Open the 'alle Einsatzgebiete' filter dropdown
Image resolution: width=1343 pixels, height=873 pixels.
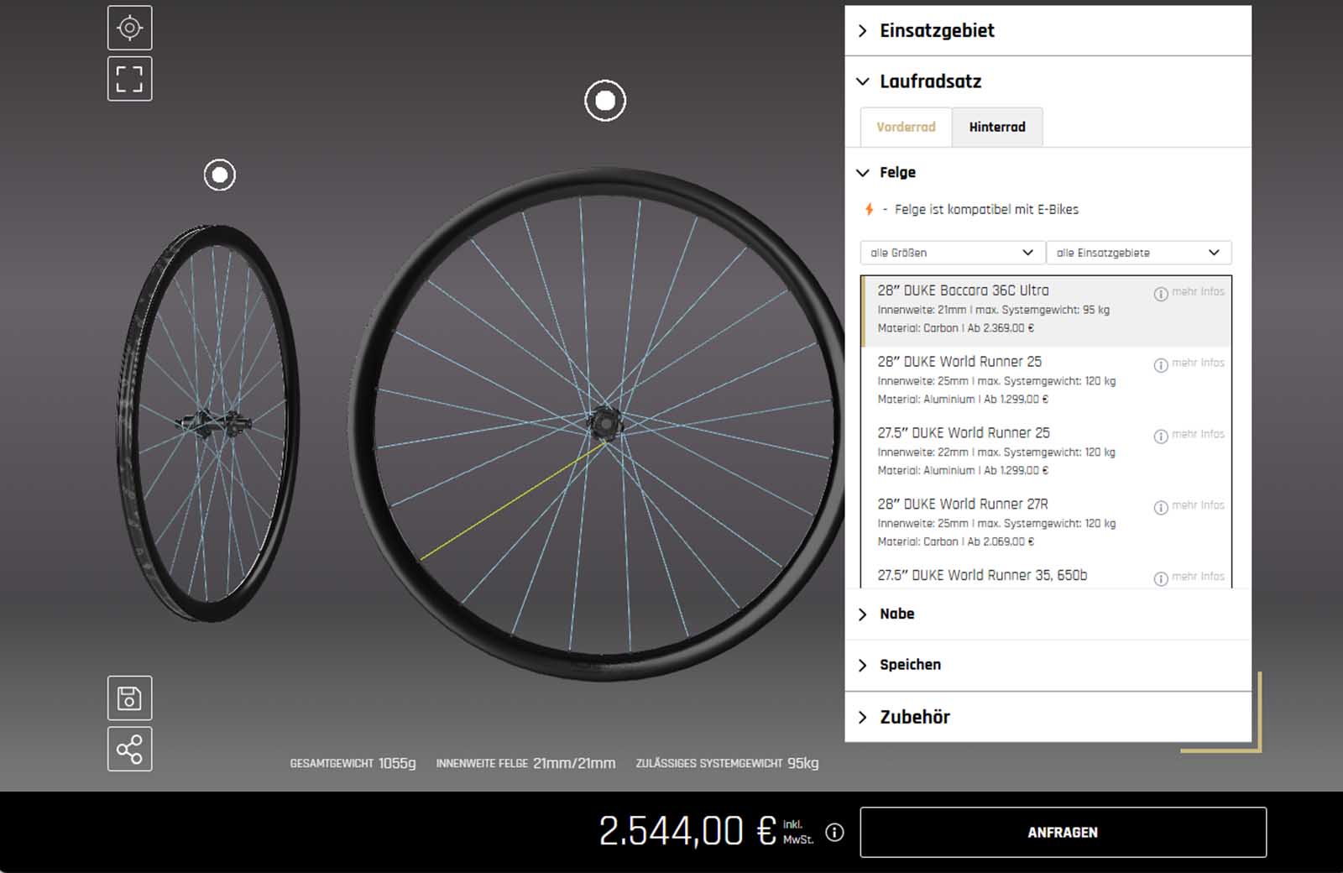click(1138, 253)
